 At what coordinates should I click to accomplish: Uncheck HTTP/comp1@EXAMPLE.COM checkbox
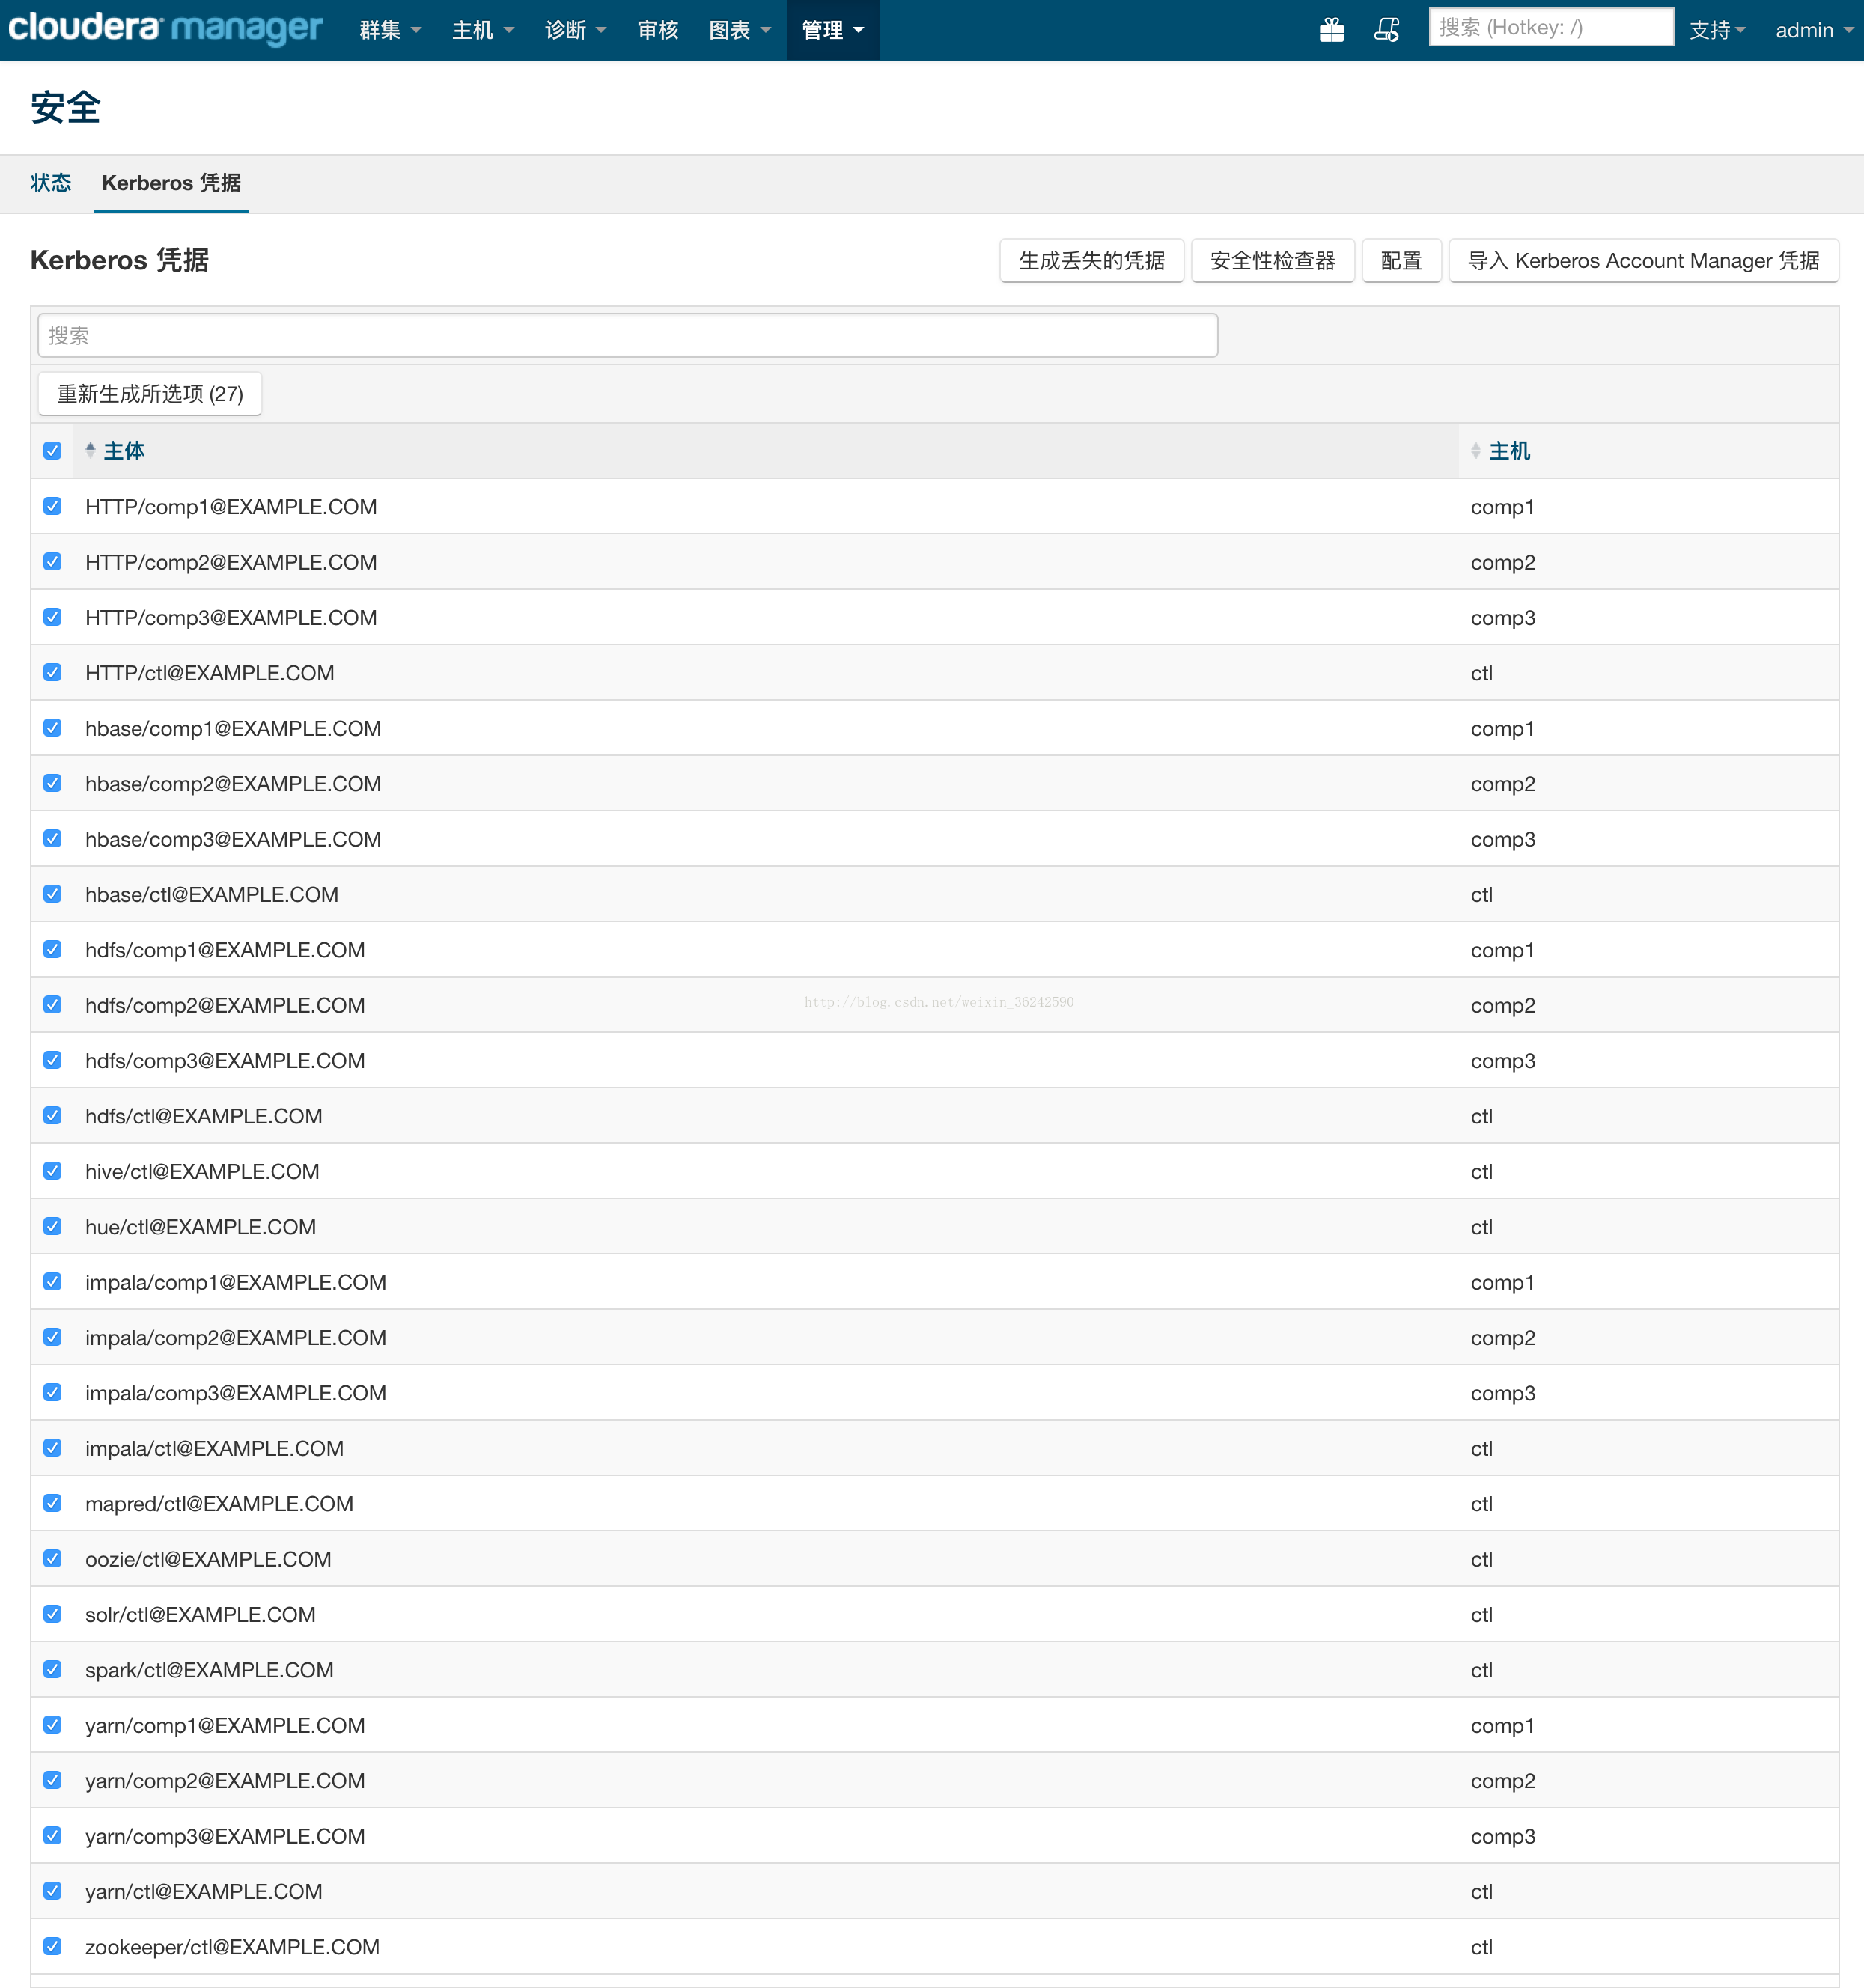click(53, 507)
